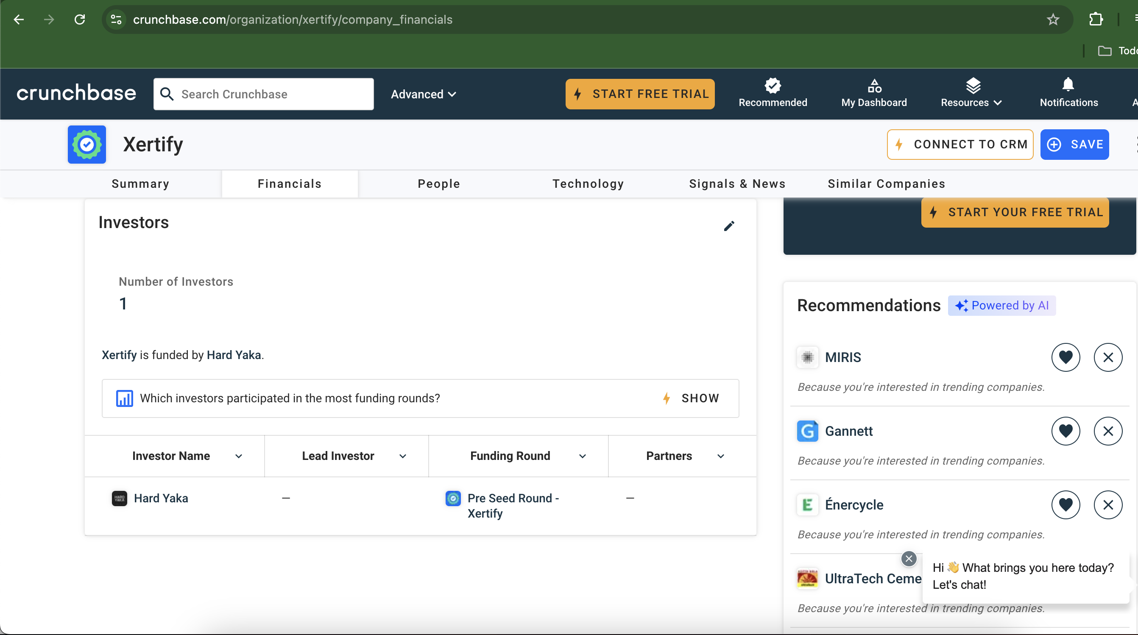Edit the Investors section with pencil icon
Image resolution: width=1138 pixels, height=635 pixels.
click(729, 226)
